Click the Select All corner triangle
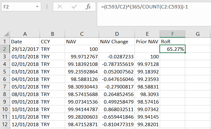Screen dimensions: 211x129 [x=6, y=34]
